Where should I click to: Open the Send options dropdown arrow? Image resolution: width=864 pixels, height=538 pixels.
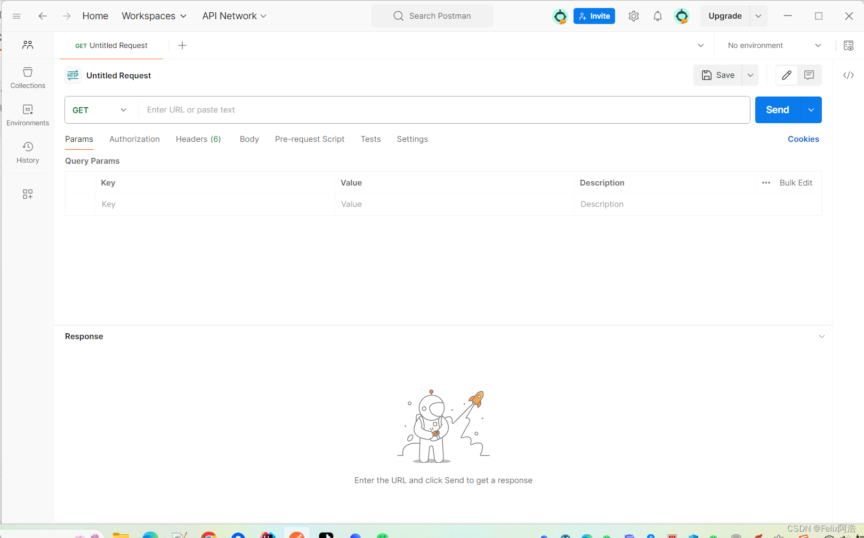811,110
